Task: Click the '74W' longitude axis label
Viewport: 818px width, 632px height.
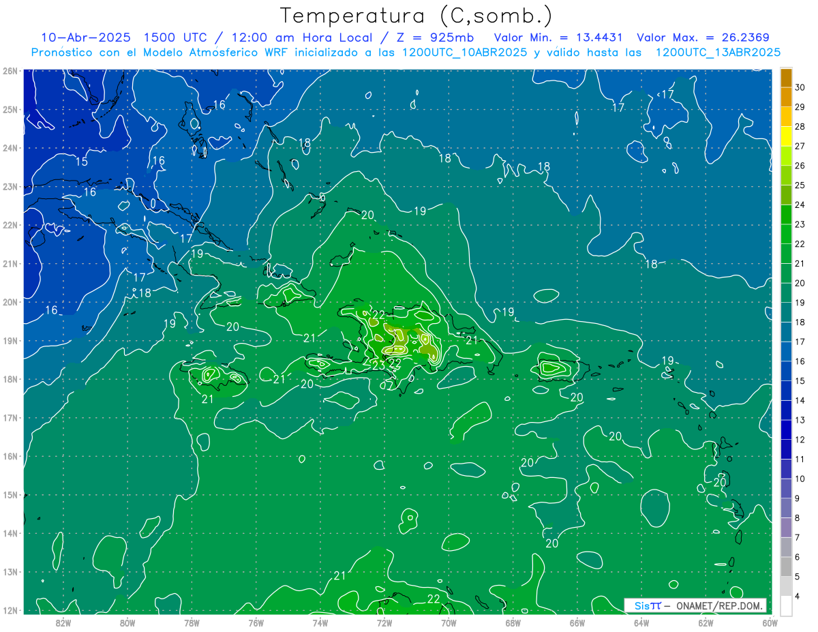Action: (320, 622)
